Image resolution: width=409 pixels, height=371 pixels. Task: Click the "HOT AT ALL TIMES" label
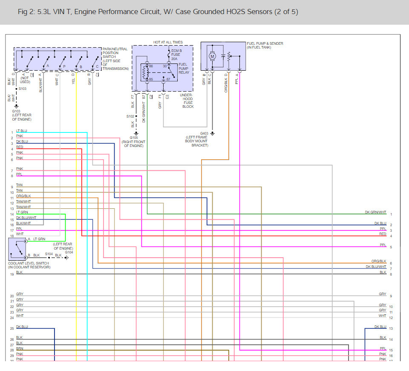[x=168, y=42]
